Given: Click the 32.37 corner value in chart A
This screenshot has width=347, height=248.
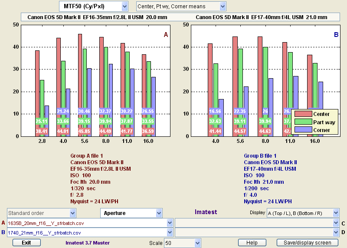Looking at the screenshot, I should 105,111.
